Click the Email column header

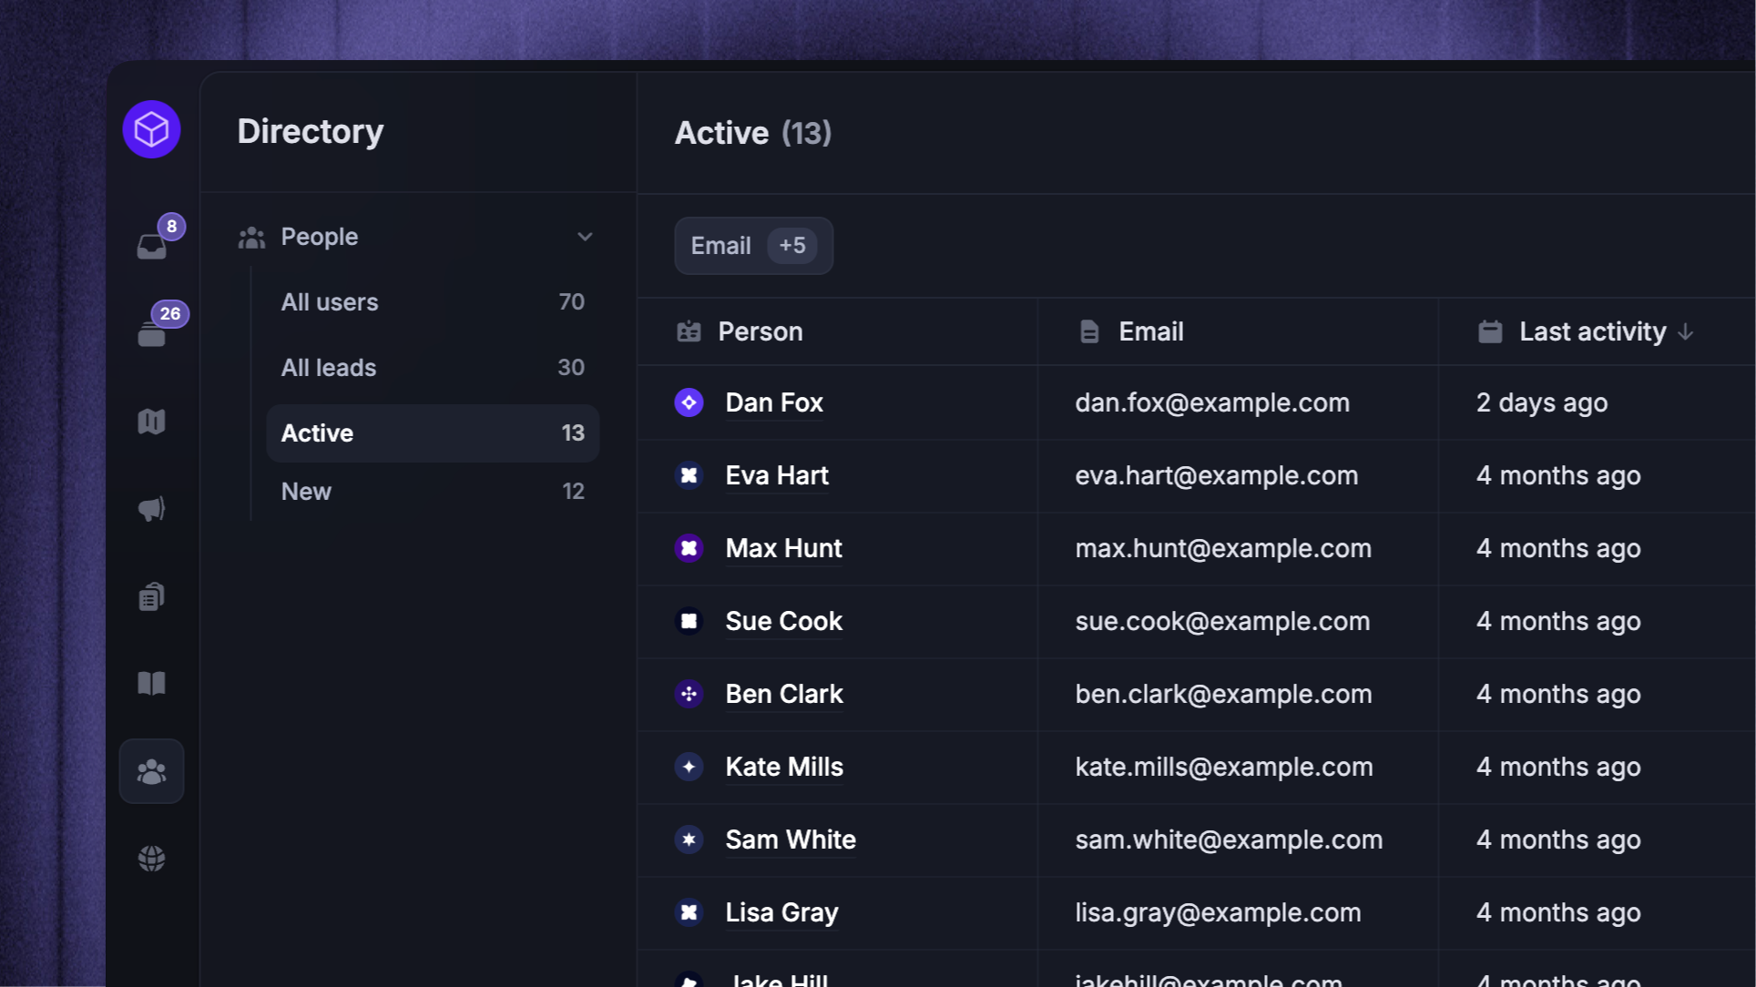pyautogui.click(x=1238, y=331)
